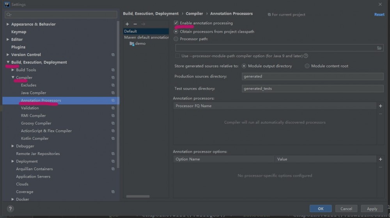Click the Production sources directory field
This screenshot has height=218, width=390.
(312, 76)
